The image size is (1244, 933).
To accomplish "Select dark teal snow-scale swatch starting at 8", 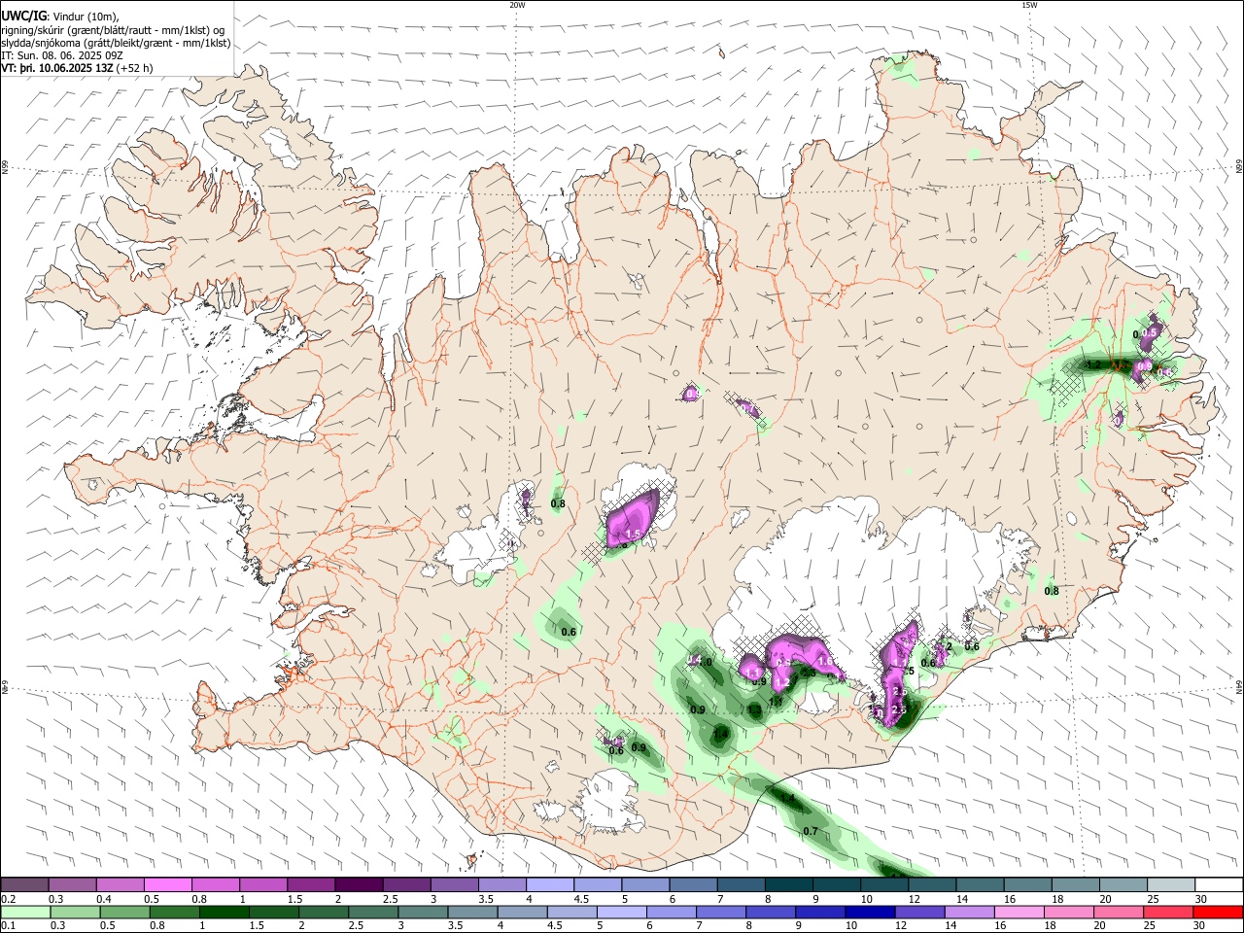I will pyautogui.click(x=789, y=884).
